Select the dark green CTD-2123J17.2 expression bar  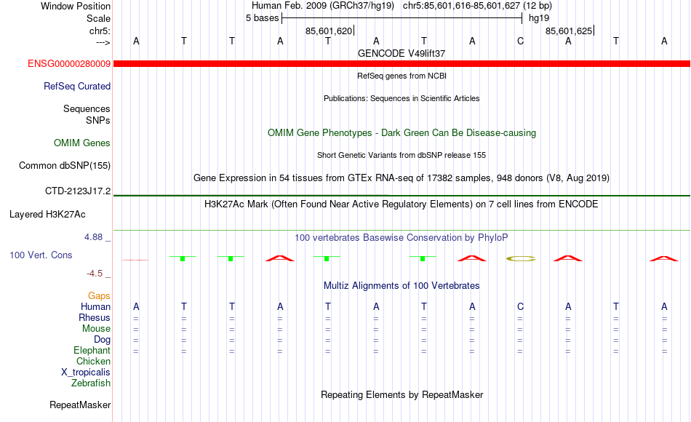pos(402,195)
